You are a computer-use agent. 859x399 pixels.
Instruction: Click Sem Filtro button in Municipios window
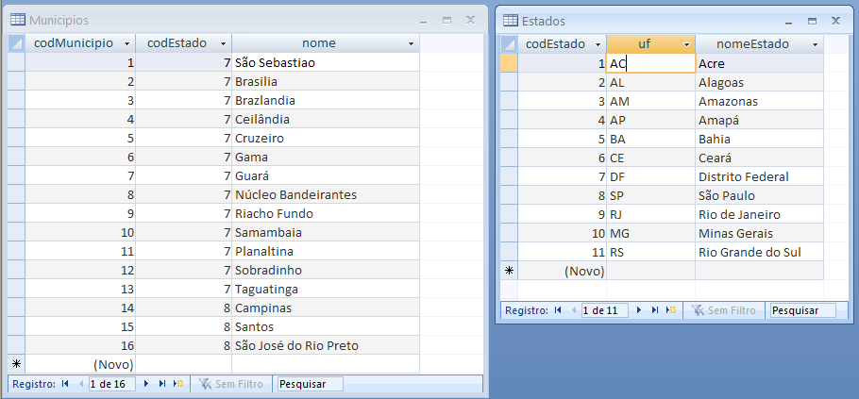coord(230,384)
